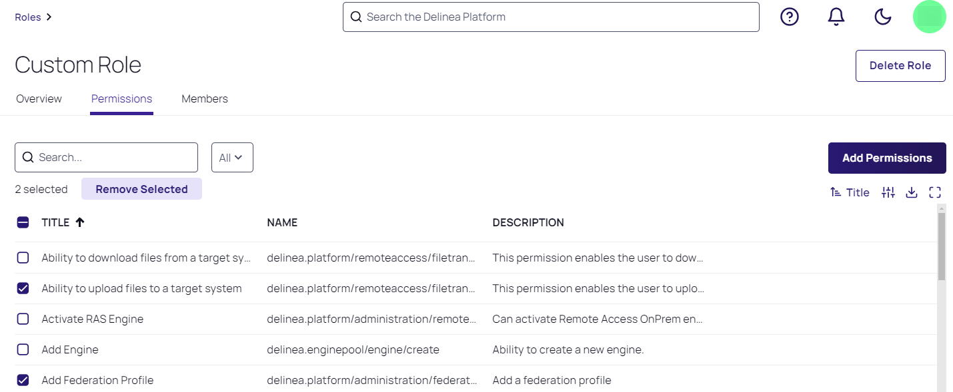
Task: Open the green user avatar menu
Action: click(x=929, y=17)
